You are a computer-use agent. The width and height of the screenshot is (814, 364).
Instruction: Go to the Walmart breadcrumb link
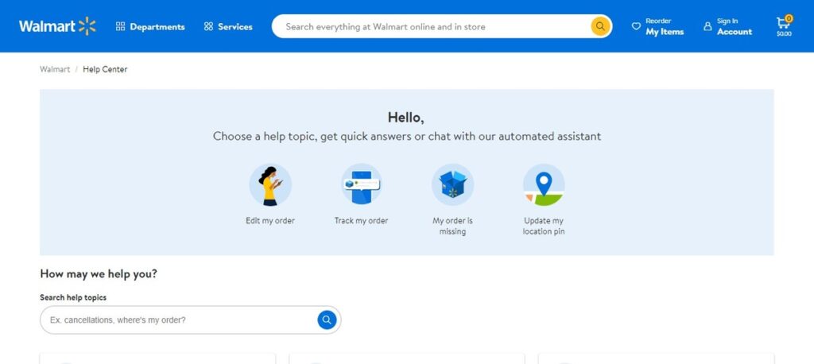click(x=55, y=69)
